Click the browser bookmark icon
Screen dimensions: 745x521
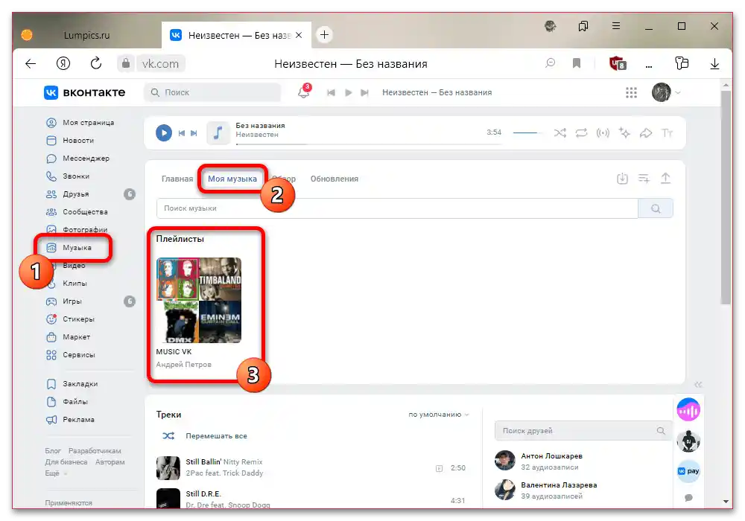(577, 63)
